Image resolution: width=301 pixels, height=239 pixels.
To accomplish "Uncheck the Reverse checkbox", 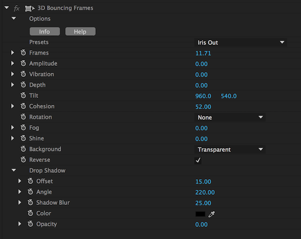I will [x=198, y=160].
